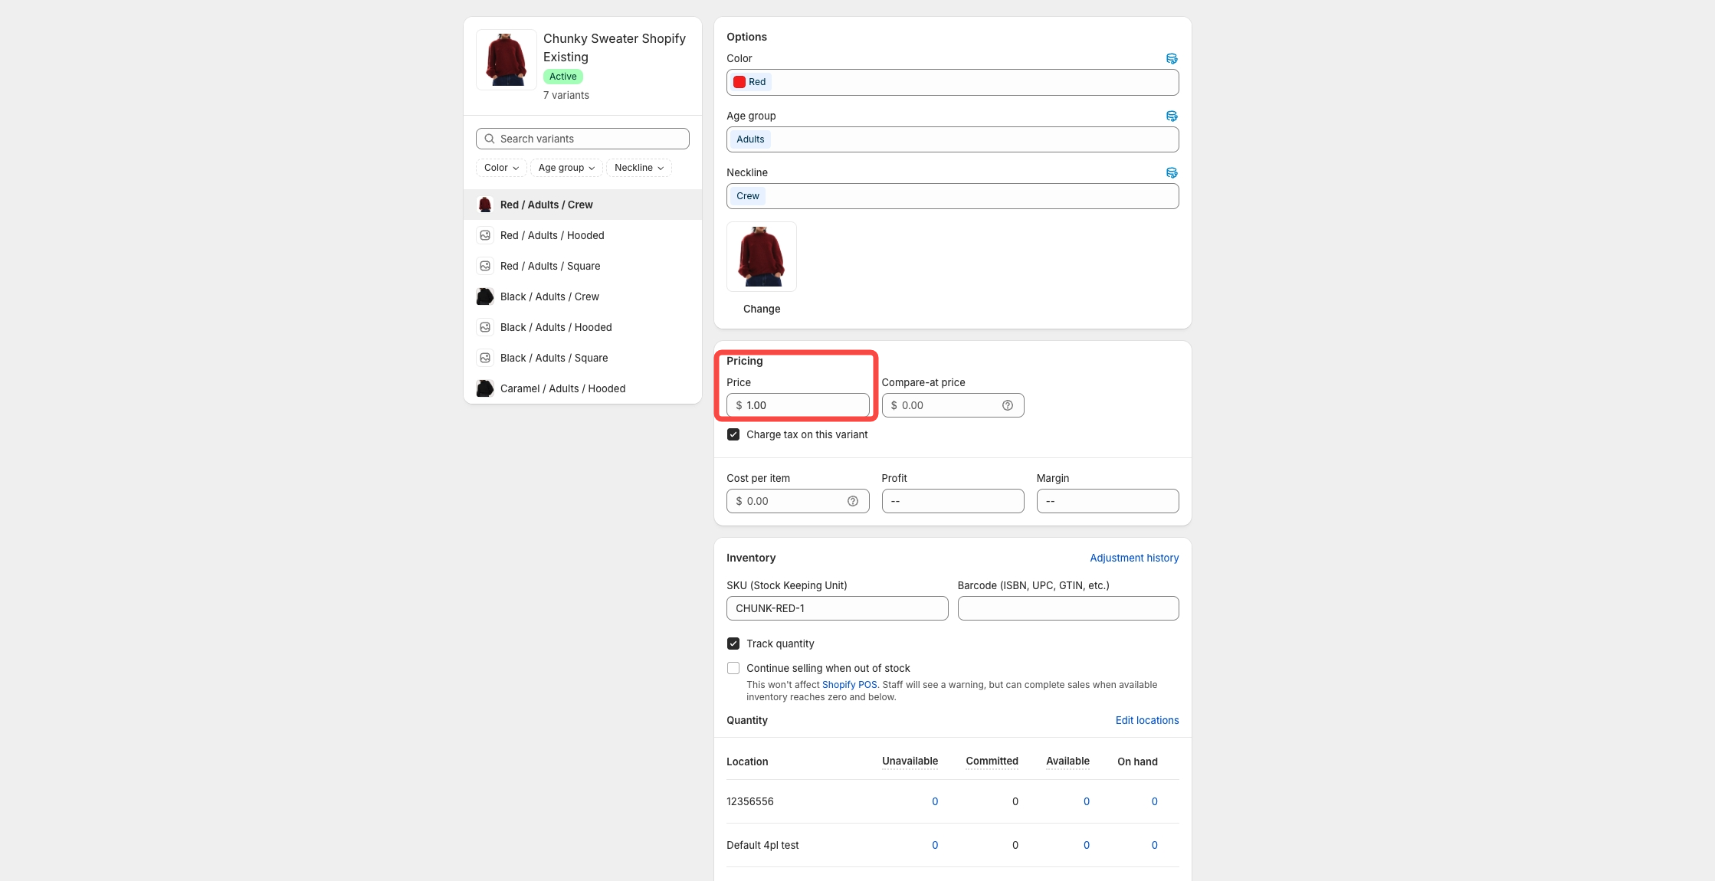Click the Black / Adults / Crew variant thumbnail icon

click(x=485, y=296)
